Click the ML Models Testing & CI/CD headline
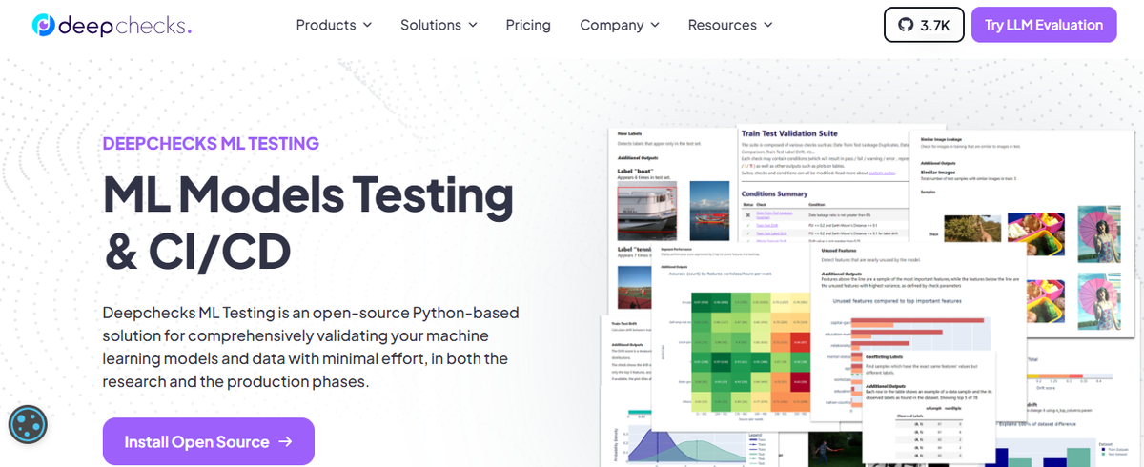The width and height of the screenshot is (1144, 467). click(308, 222)
